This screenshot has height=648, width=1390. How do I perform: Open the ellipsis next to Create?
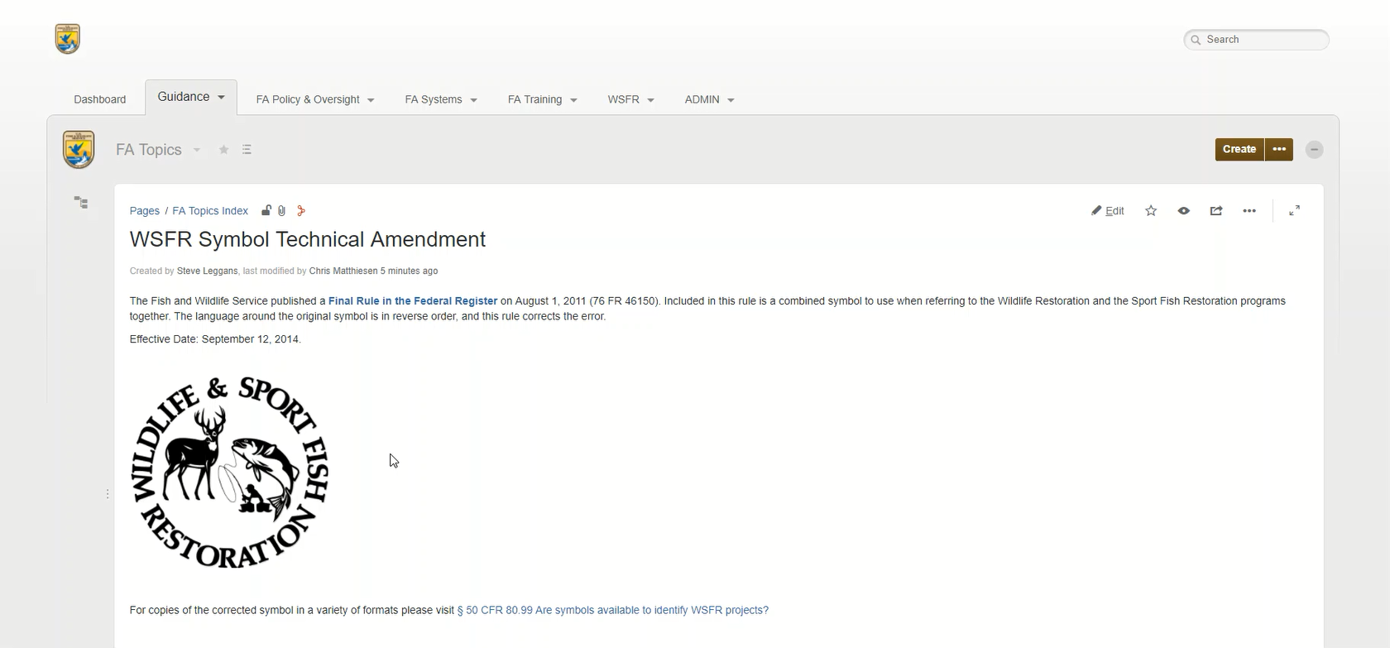1279,150
